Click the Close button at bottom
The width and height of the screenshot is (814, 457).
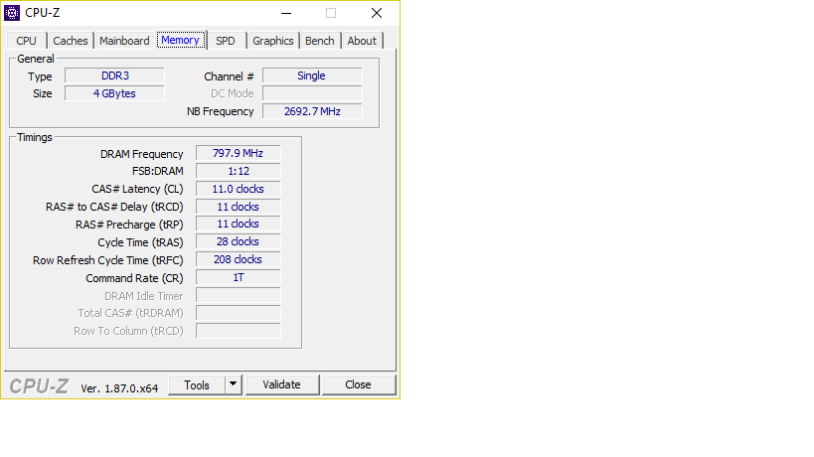[x=358, y=384]
